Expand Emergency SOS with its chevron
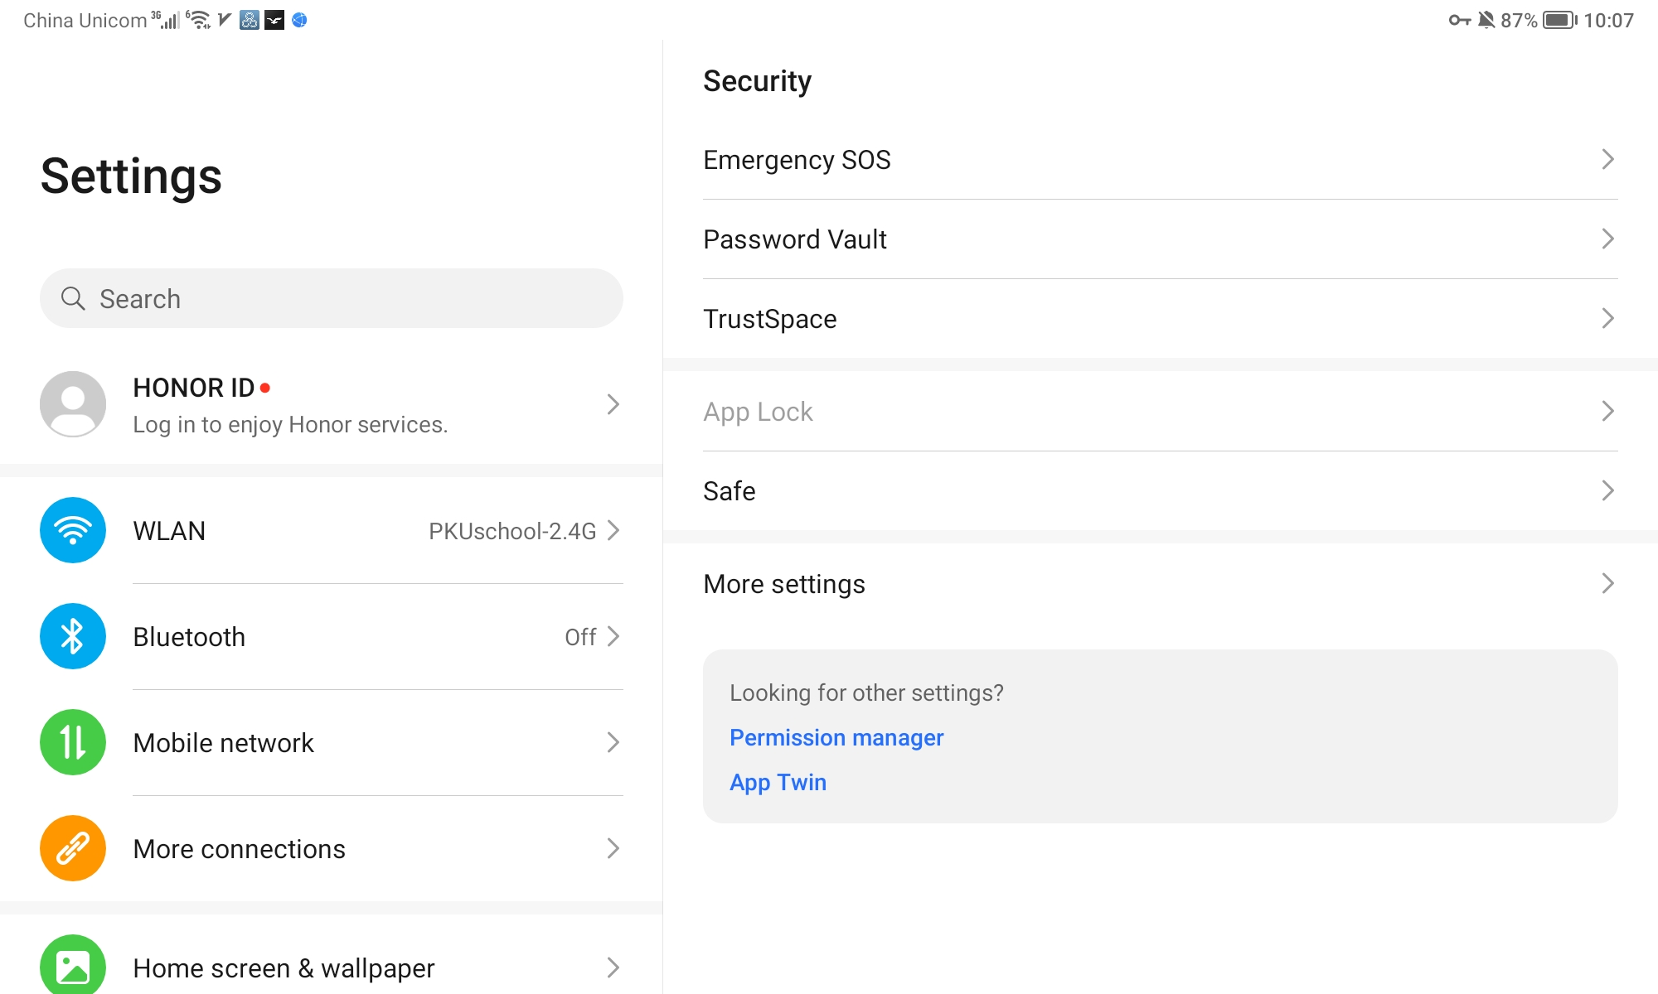The height and width of the screenshot is (994, 1658). (x=1607, y=159)
